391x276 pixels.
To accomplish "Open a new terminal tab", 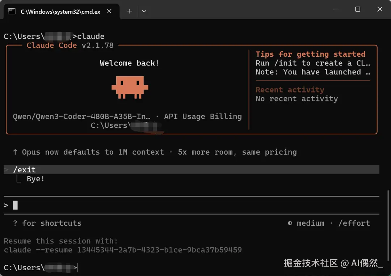I will [129, 11].
